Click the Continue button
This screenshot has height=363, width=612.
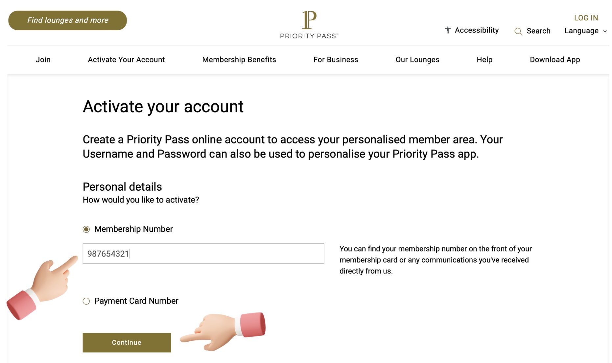(127, 342)
